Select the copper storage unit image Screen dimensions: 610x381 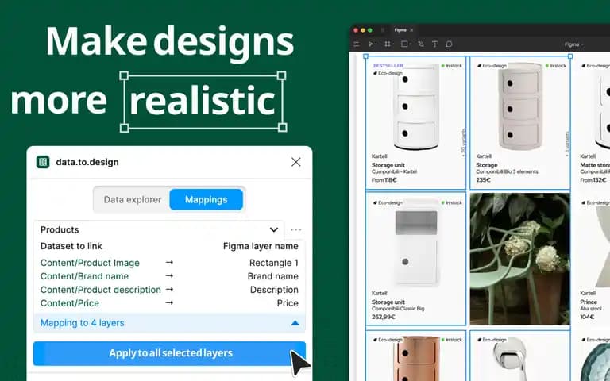click(x=416, y=359)
